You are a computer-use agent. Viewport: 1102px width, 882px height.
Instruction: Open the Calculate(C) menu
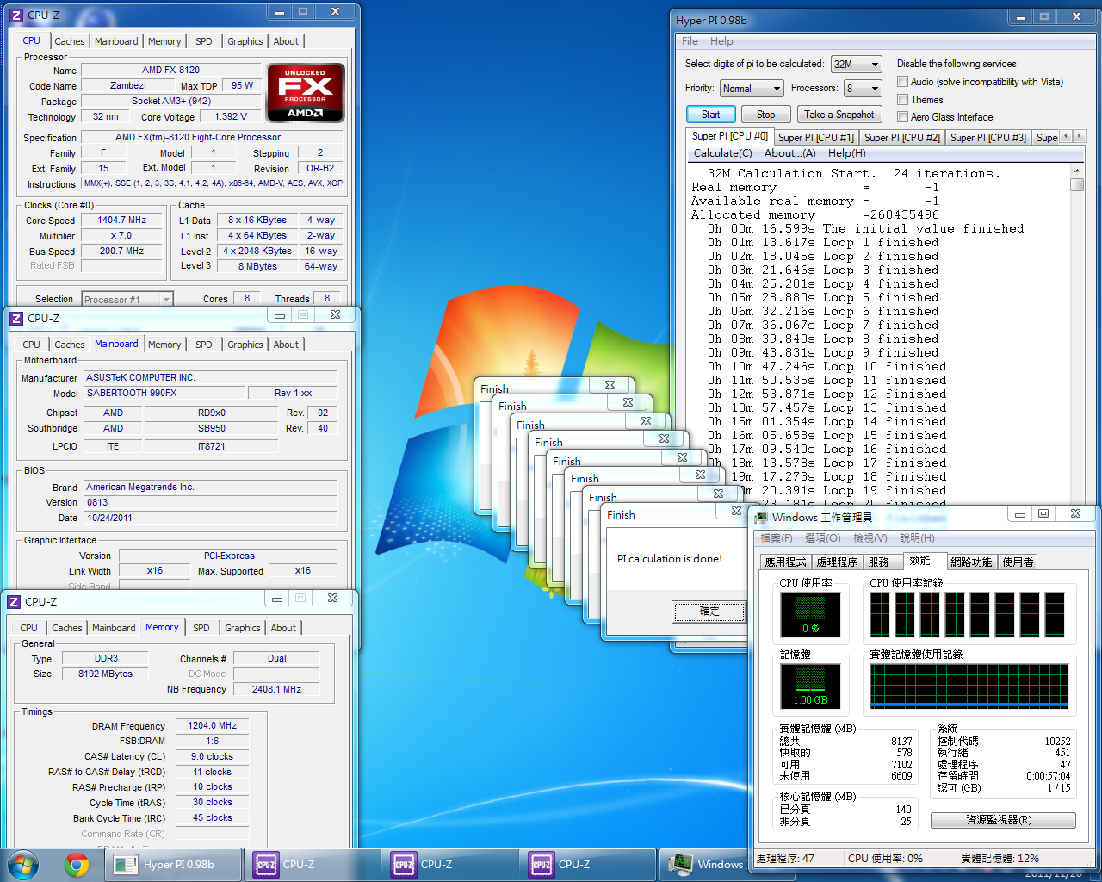(722, 153)
